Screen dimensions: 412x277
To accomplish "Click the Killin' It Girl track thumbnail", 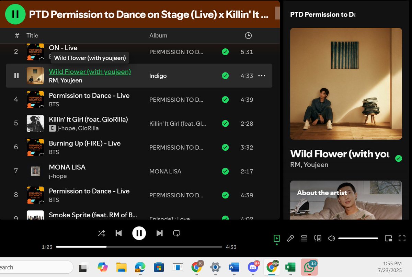I will tap(35, 124).
